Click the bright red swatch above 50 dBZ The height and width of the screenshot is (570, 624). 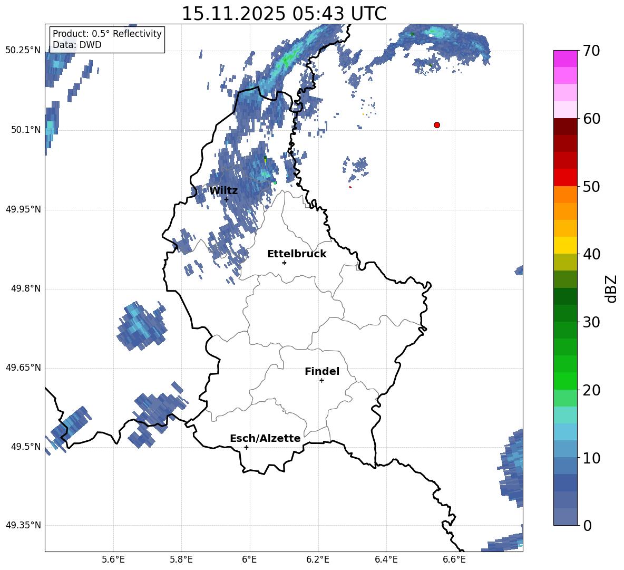tap(565, 178)
